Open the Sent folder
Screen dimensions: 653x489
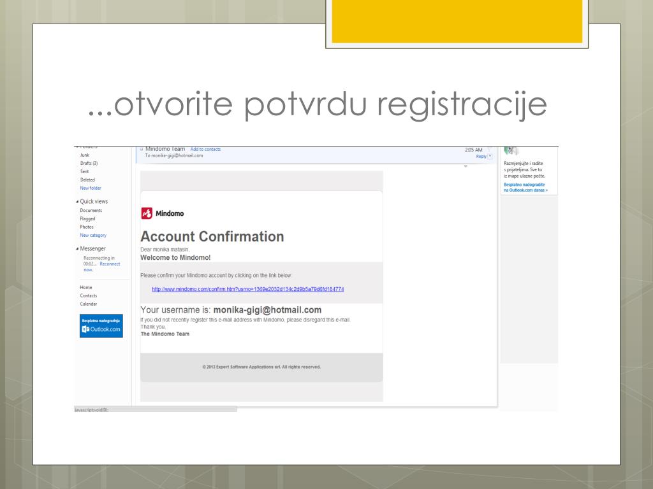pos(85,172)
